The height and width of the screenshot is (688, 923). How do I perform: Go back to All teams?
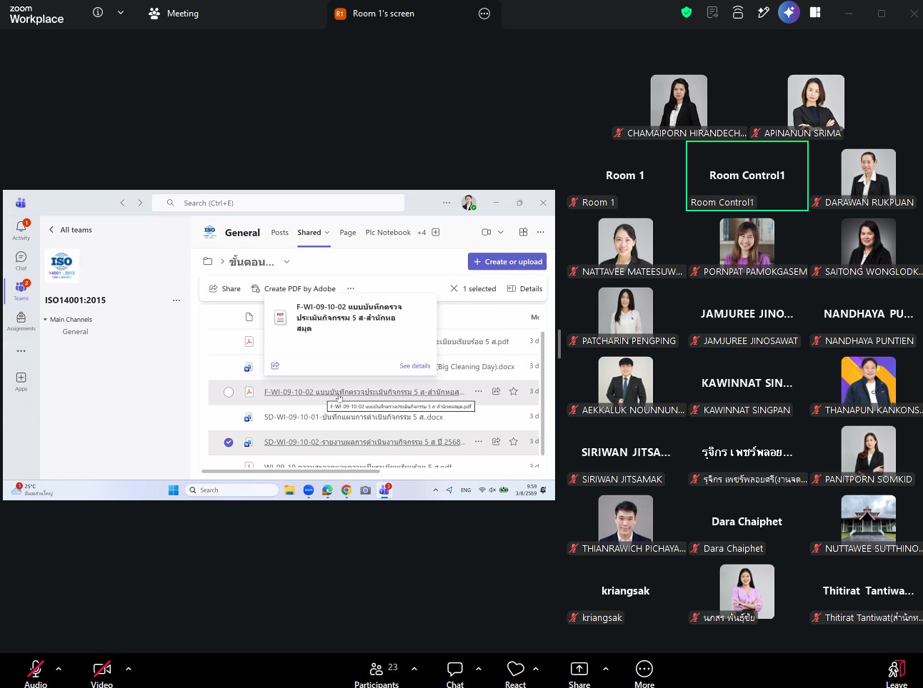[x=70, y=230]
